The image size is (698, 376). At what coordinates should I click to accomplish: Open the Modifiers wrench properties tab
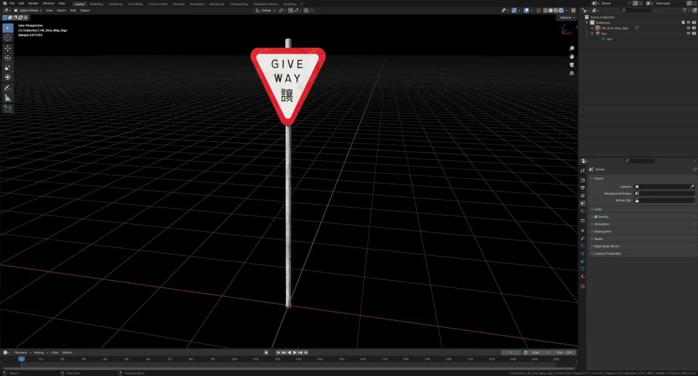click(583, 238)
